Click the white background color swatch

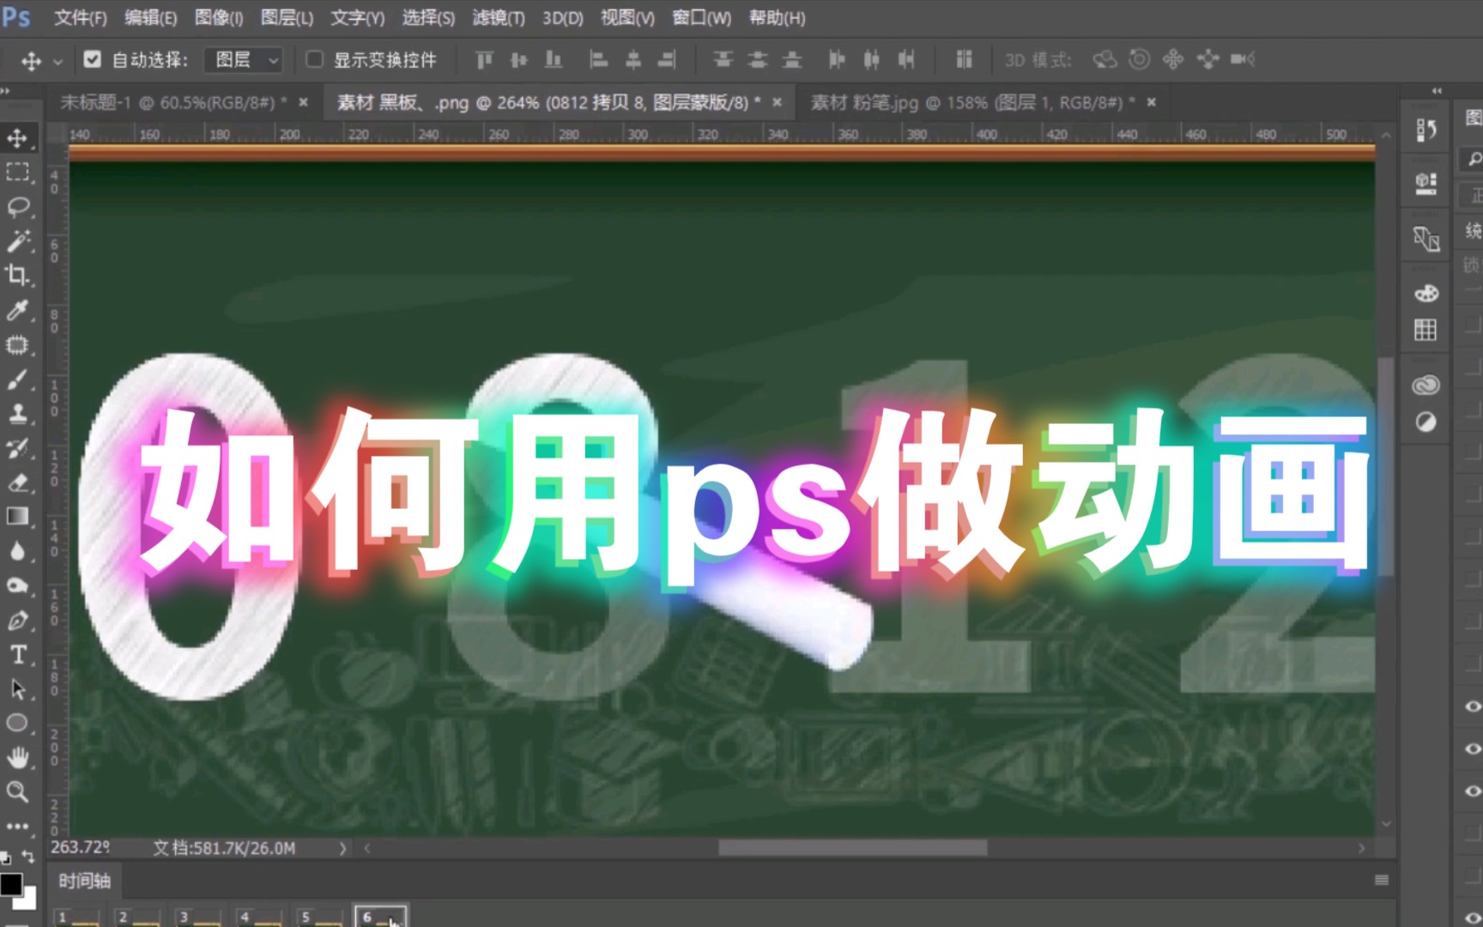(28, 900)
